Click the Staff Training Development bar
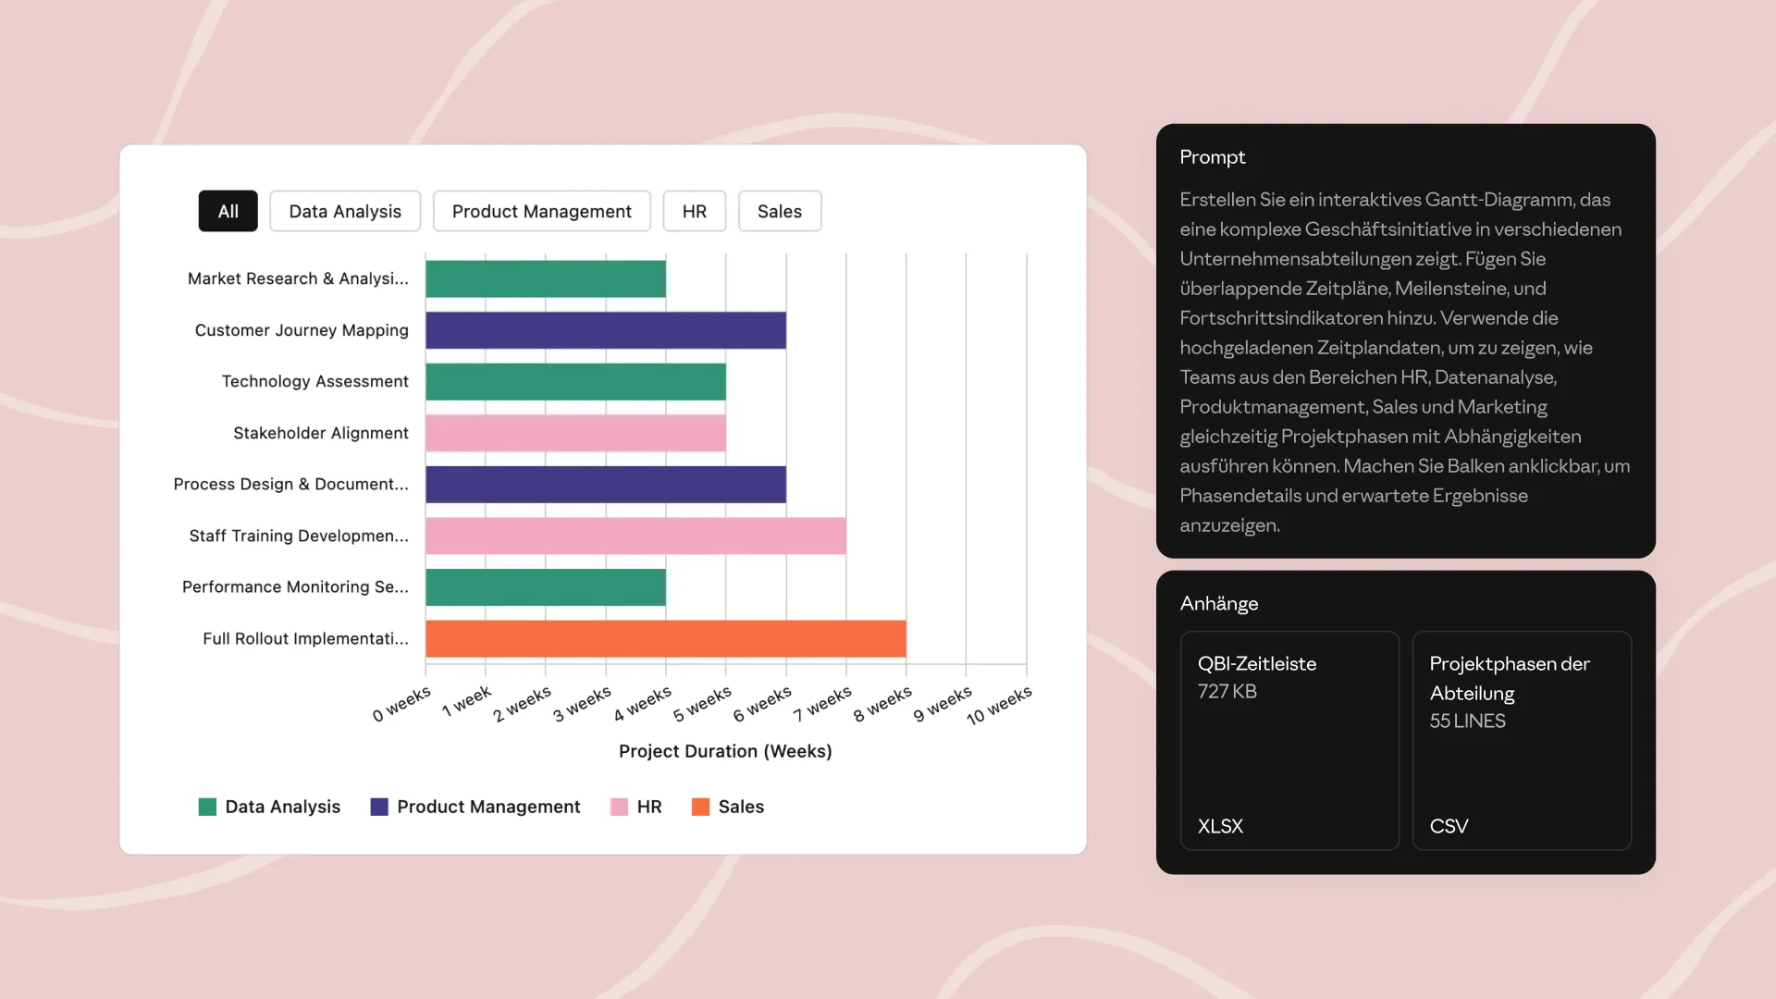 point(635,536)
